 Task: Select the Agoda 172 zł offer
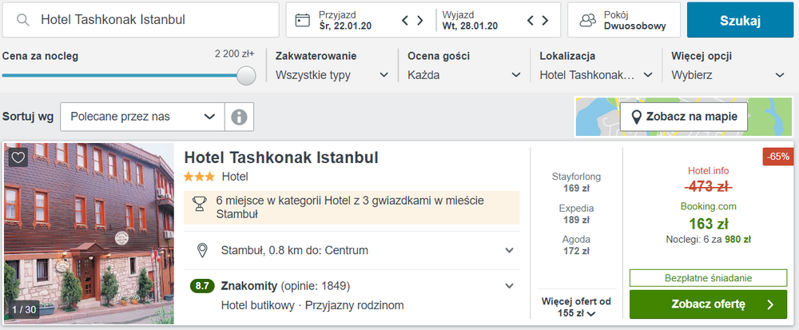[576, 245]
